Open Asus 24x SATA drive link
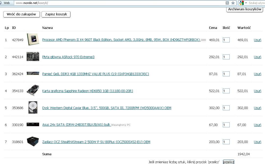Image resolution: width=265 pixels, height=164 pixels. tap(76, 125)
